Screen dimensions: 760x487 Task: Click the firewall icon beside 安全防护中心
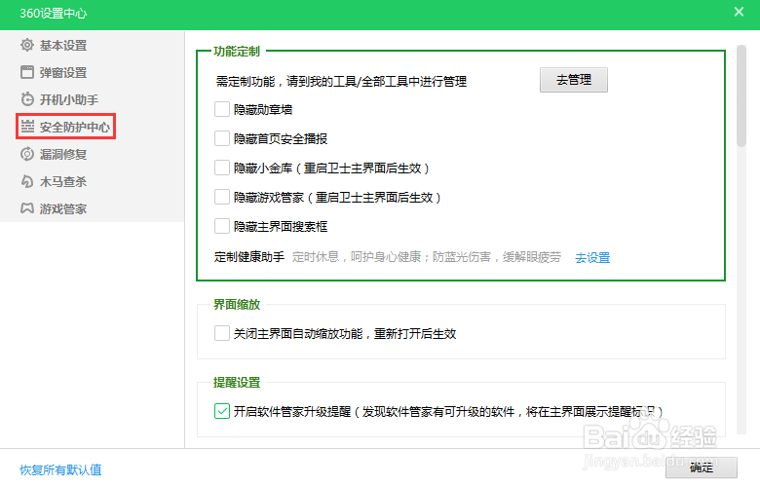click(x=27, y=127)
